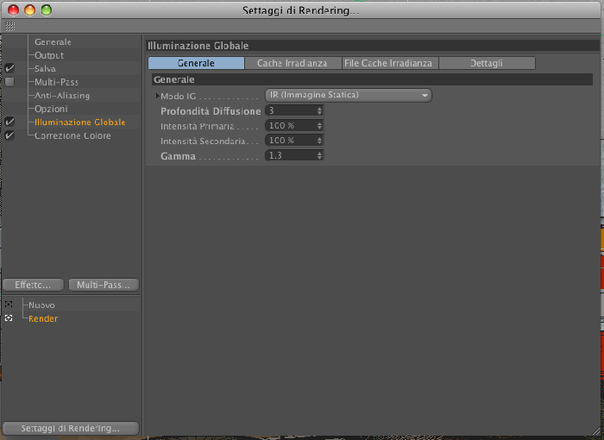Click the Effetto... button
The image size is (604, 440).
pyautogui.click(x=33, y=285)
